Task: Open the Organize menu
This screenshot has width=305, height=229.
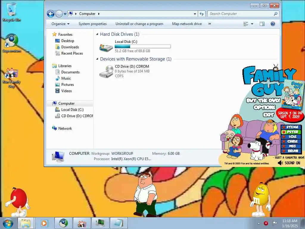Action: 60,24
